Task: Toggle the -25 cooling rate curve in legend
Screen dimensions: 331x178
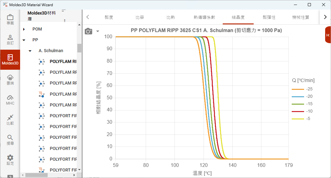Action: coord(298,89)
